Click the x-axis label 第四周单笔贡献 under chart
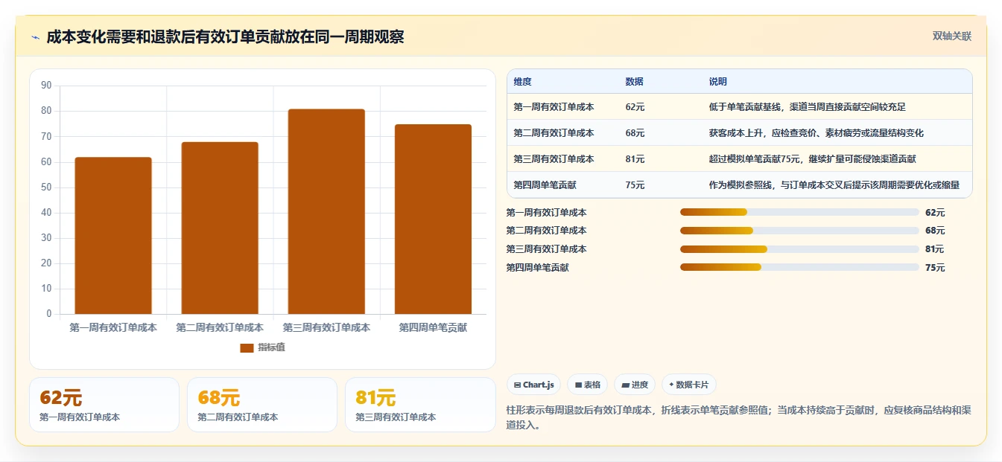The width and height of the screenshot is (1002, 462). 433,327
